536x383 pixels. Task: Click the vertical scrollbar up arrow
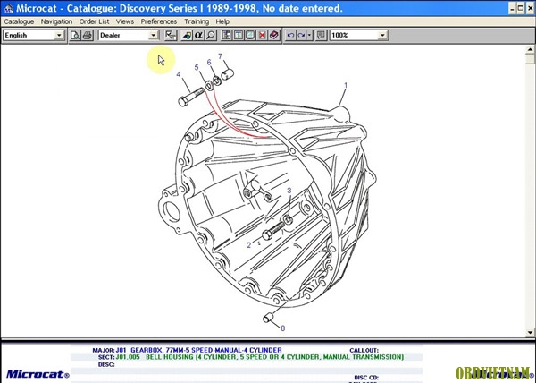coord(530,49)
